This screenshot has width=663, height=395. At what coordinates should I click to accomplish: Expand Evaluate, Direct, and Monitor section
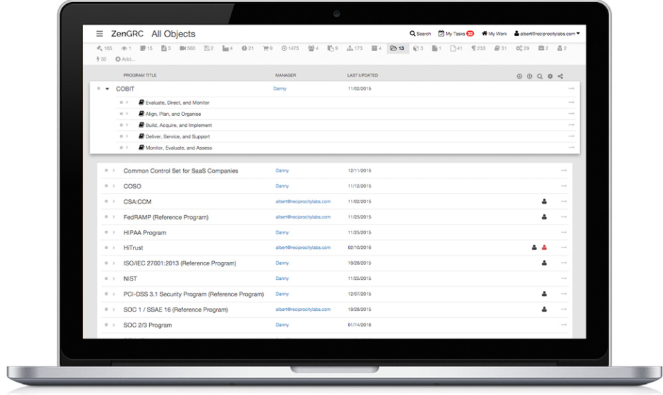(127, 103)
